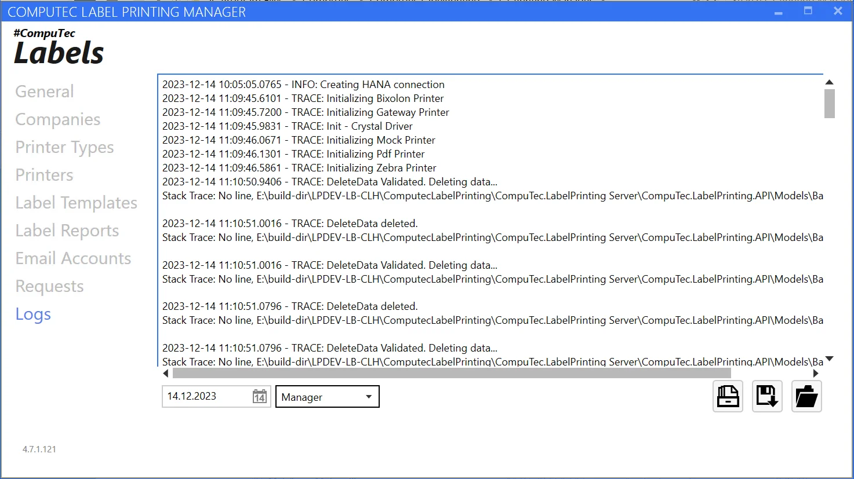
Task: Open the Printers page
Action: pos(45,175)
